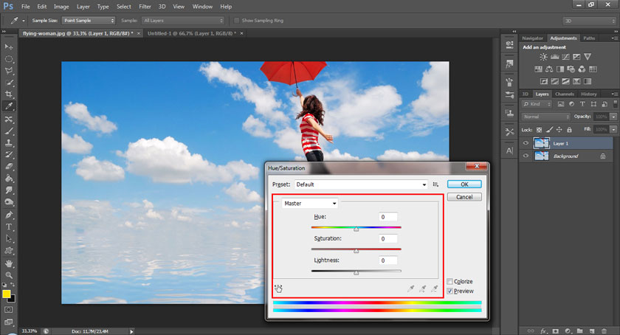Open the Layer menu

(x=83, y=7)
